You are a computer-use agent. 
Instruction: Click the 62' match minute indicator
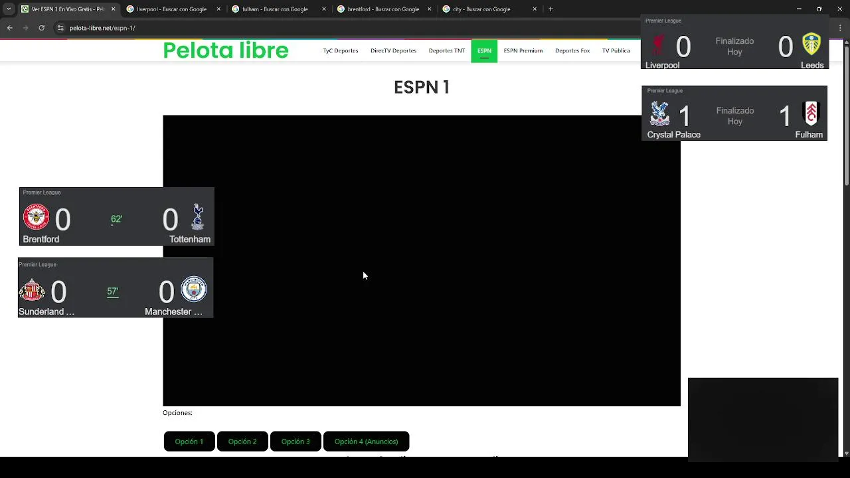click(x=116, y=219)
